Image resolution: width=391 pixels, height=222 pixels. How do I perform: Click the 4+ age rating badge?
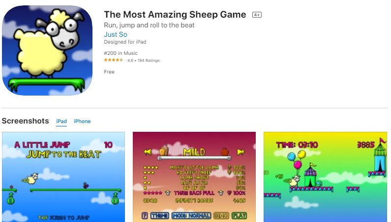pos(257,15)
